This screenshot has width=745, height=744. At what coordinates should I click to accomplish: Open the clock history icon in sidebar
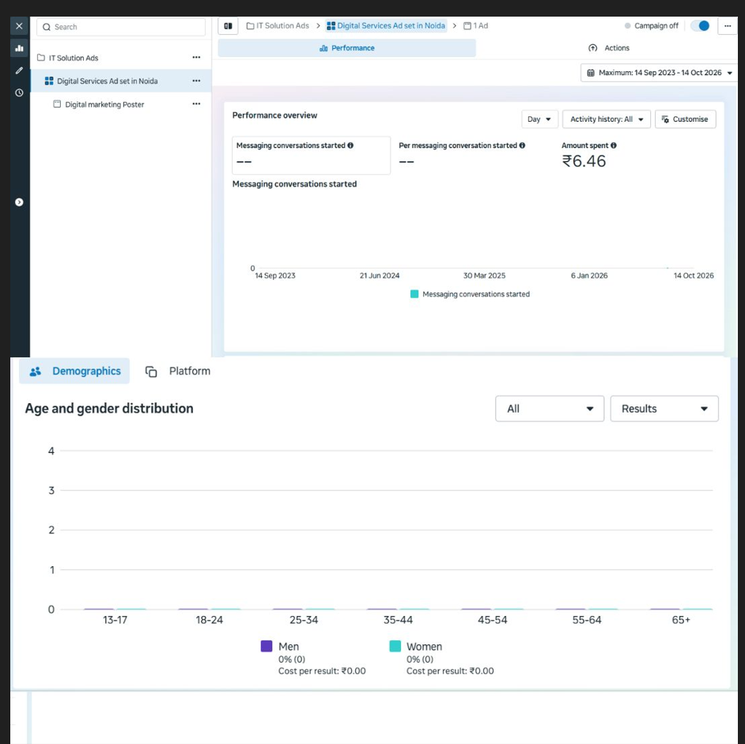point(19,93)
